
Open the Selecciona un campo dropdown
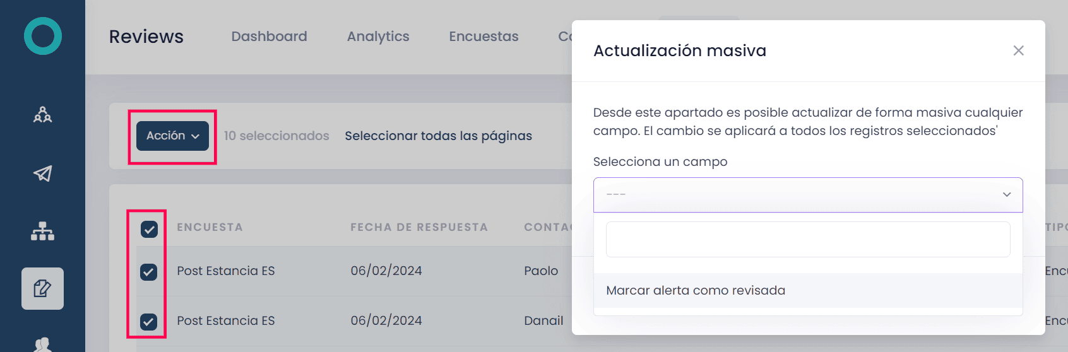pyautogui.click(x=808, y=195)
